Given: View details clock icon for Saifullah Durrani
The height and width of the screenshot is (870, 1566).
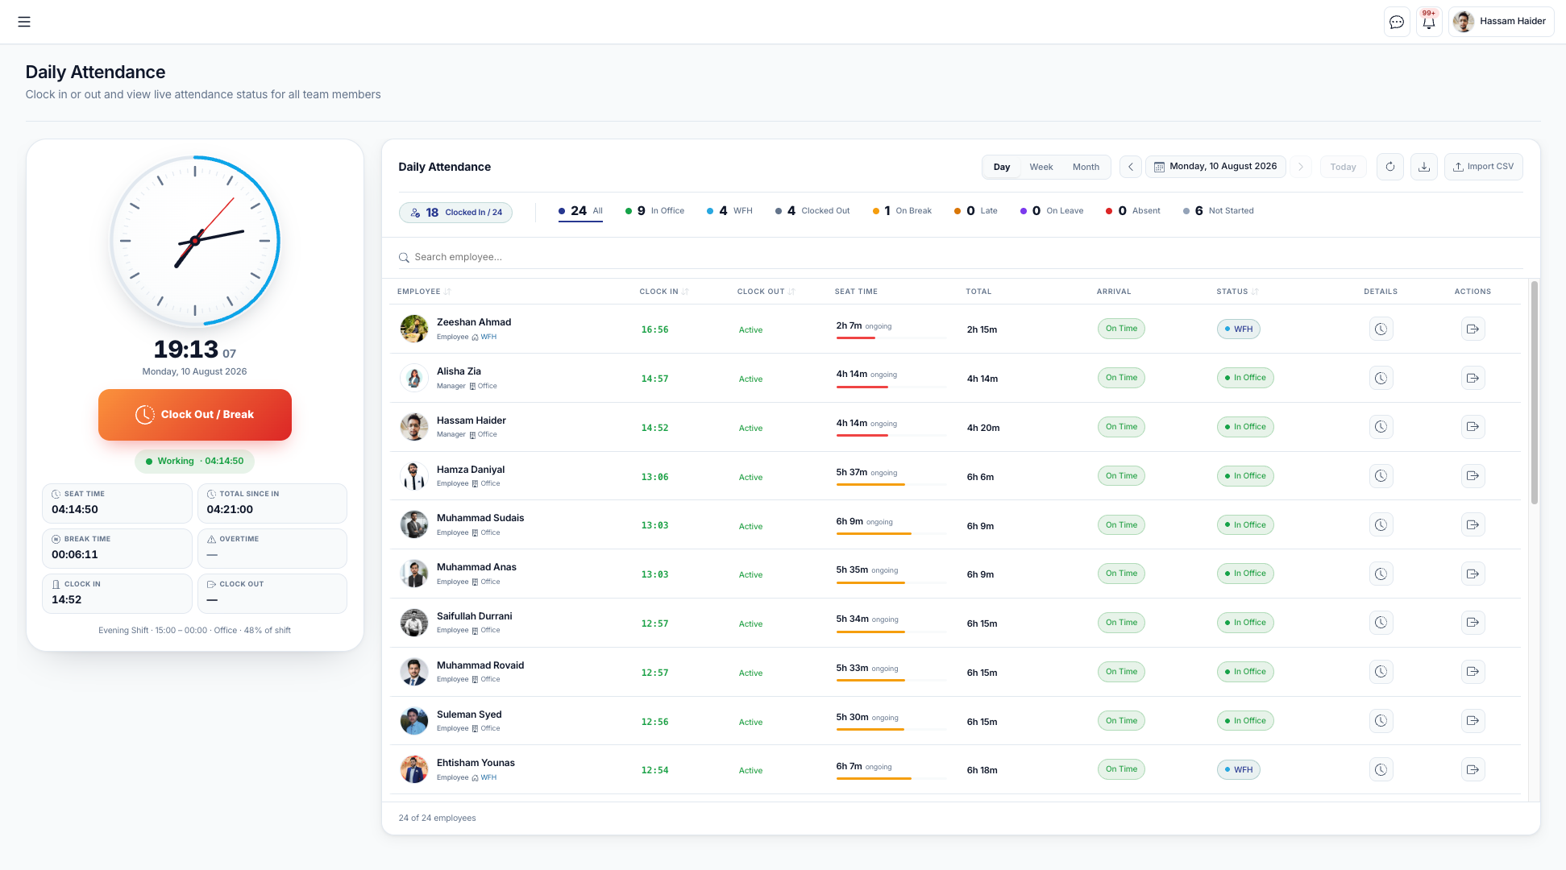Looking at the screenshot, I should click(1381, 623).
